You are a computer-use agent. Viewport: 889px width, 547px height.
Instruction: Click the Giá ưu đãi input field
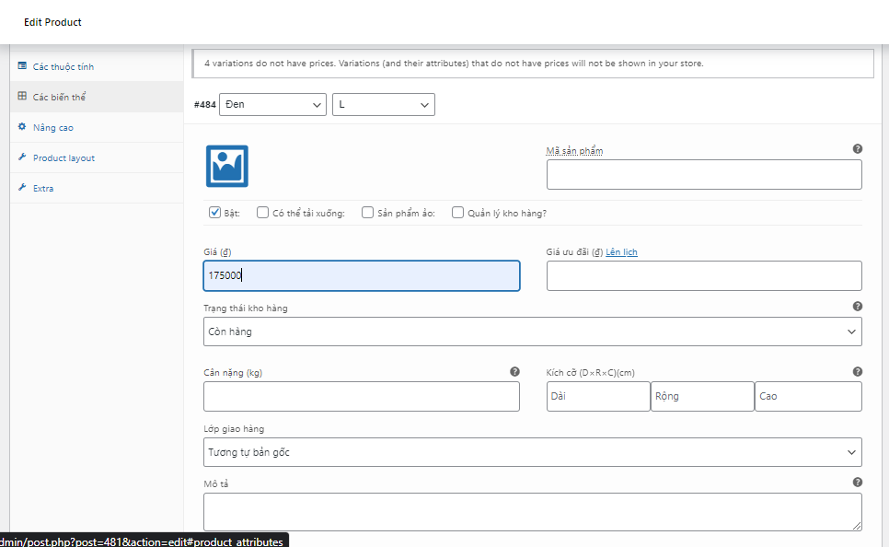[704, 276]
